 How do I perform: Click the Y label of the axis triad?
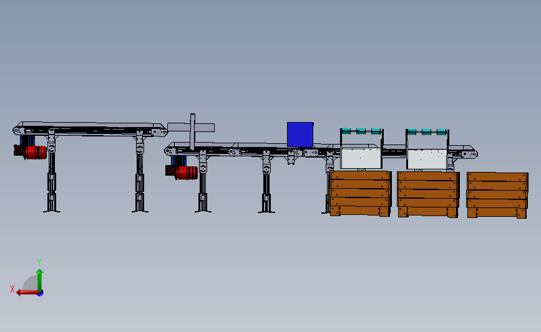point(39,262)
